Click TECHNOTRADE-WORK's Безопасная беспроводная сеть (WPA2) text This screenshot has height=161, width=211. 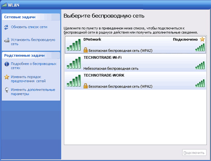tap(120, 86)
